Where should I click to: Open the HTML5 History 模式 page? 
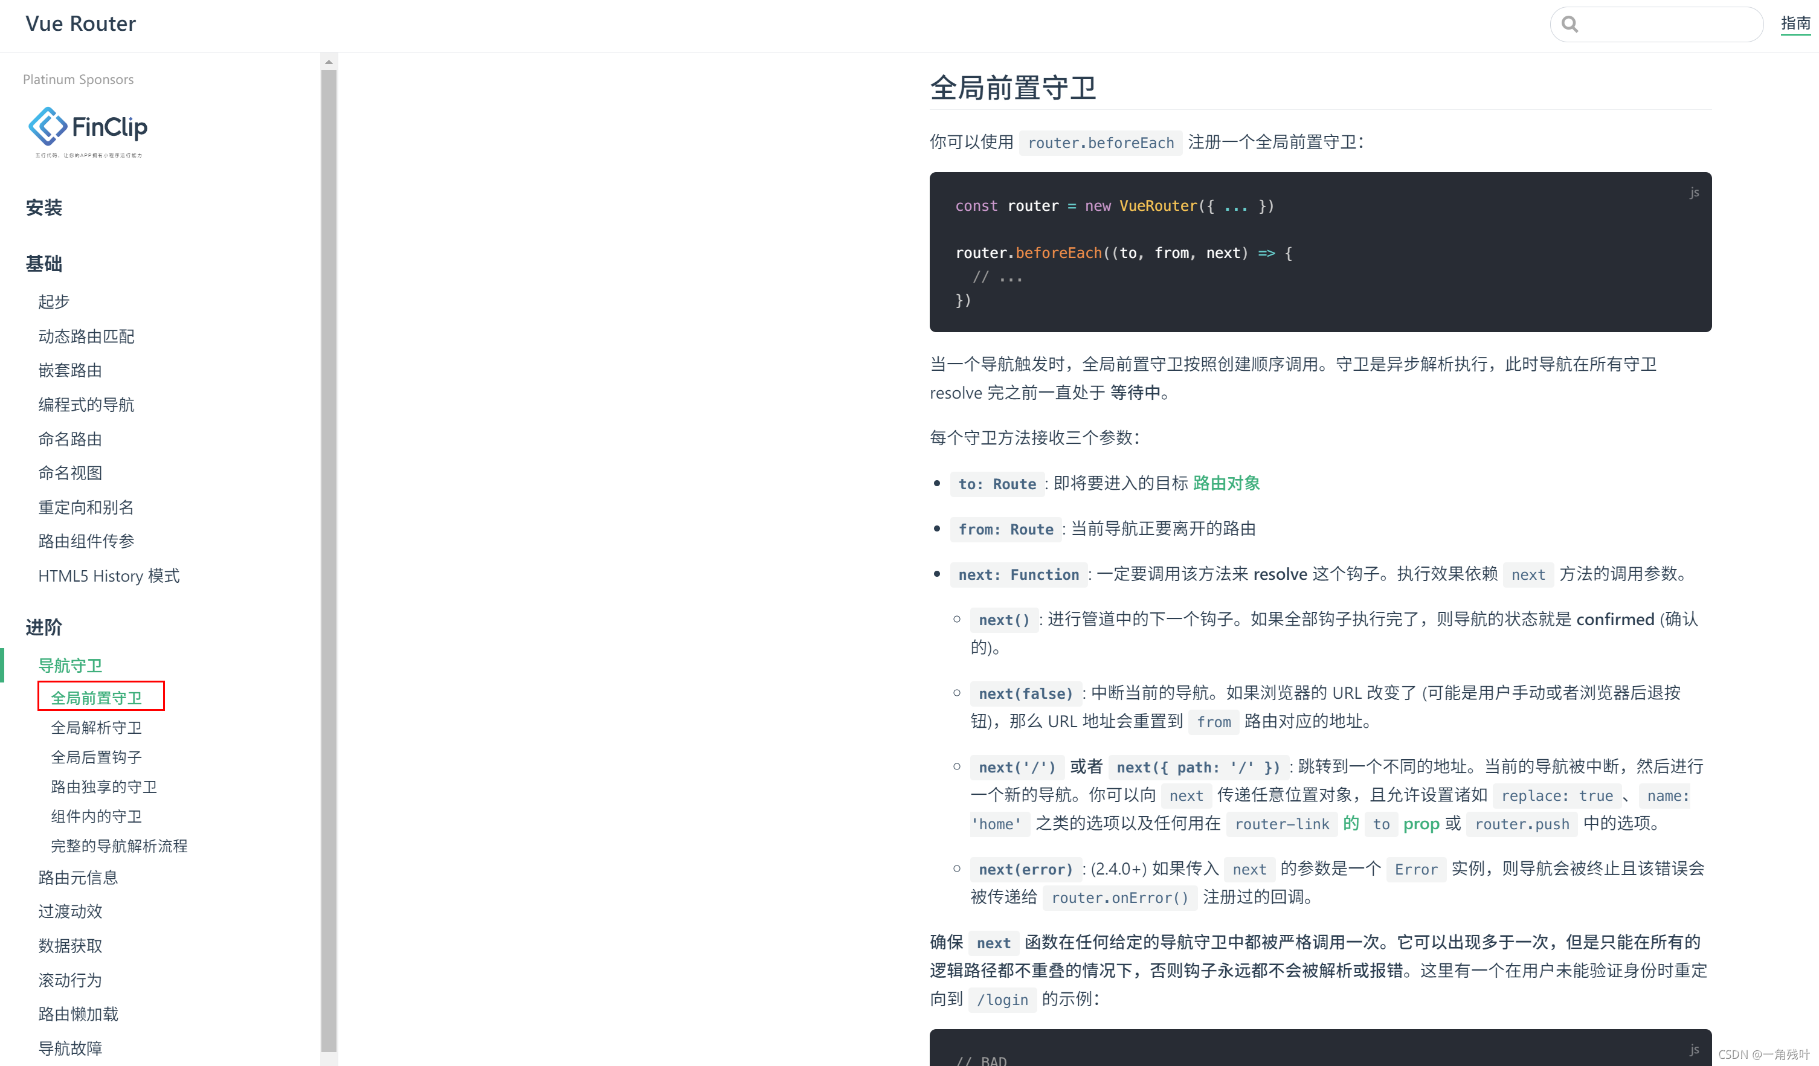click(109, 575)
